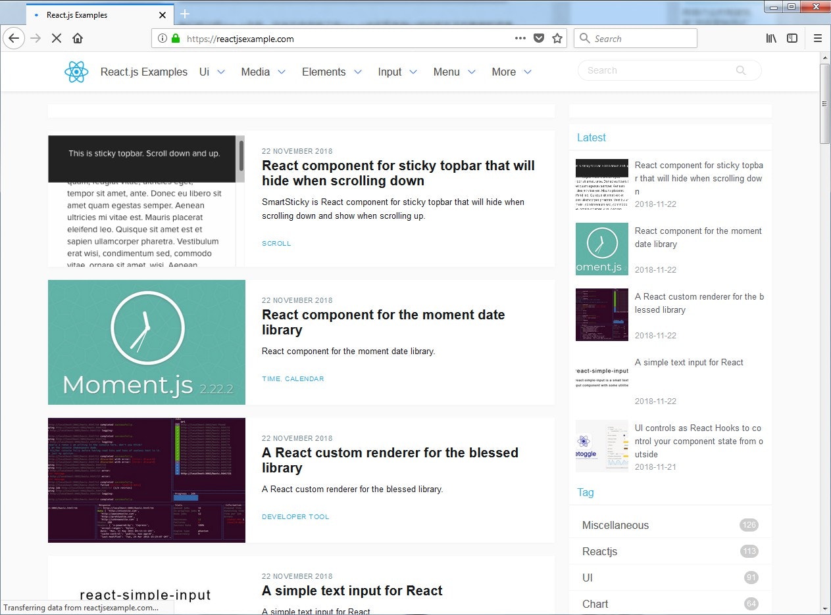Click the Miscellaneous tag link
The height and width of the screenshot is (615, 831).
615,525
